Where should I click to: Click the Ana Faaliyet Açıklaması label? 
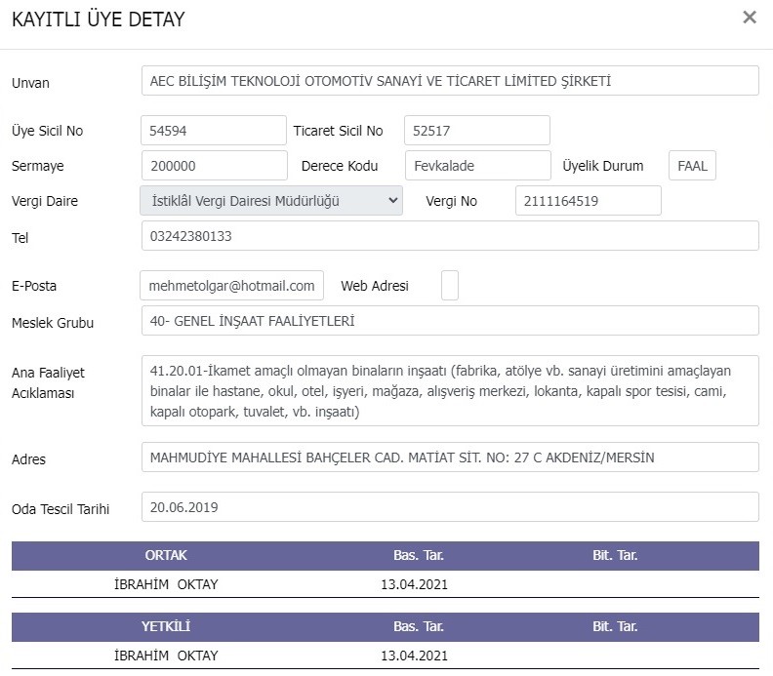[49, 382]
